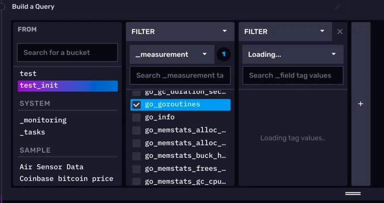Remove the second filter with X icon
The image size is (384, 203).
[x=340, y=31]
